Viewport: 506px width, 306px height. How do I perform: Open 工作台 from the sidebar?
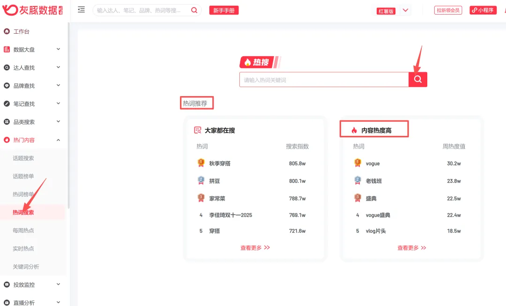22,31
